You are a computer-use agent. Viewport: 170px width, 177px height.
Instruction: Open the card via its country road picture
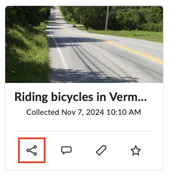pos(84,44)
